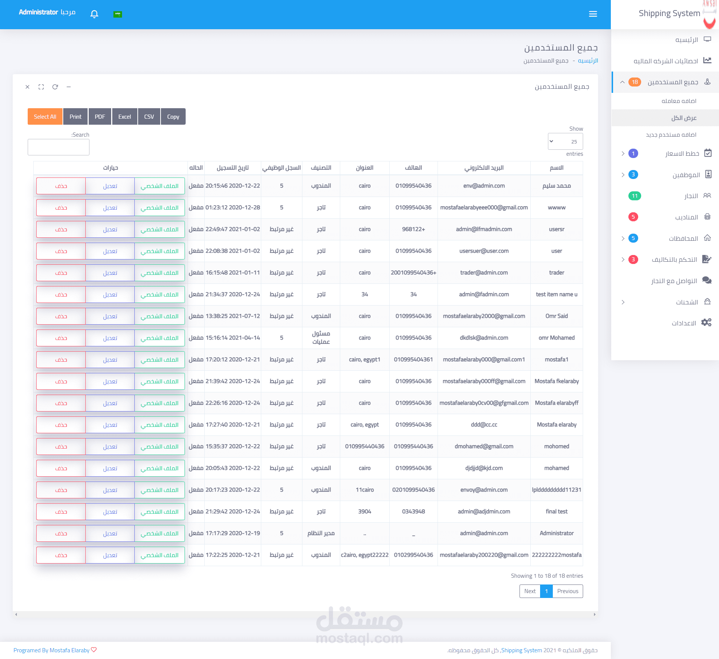Select اضافه معامله submenu item
This screenshot has height=659, width=719.
point(679,101)
